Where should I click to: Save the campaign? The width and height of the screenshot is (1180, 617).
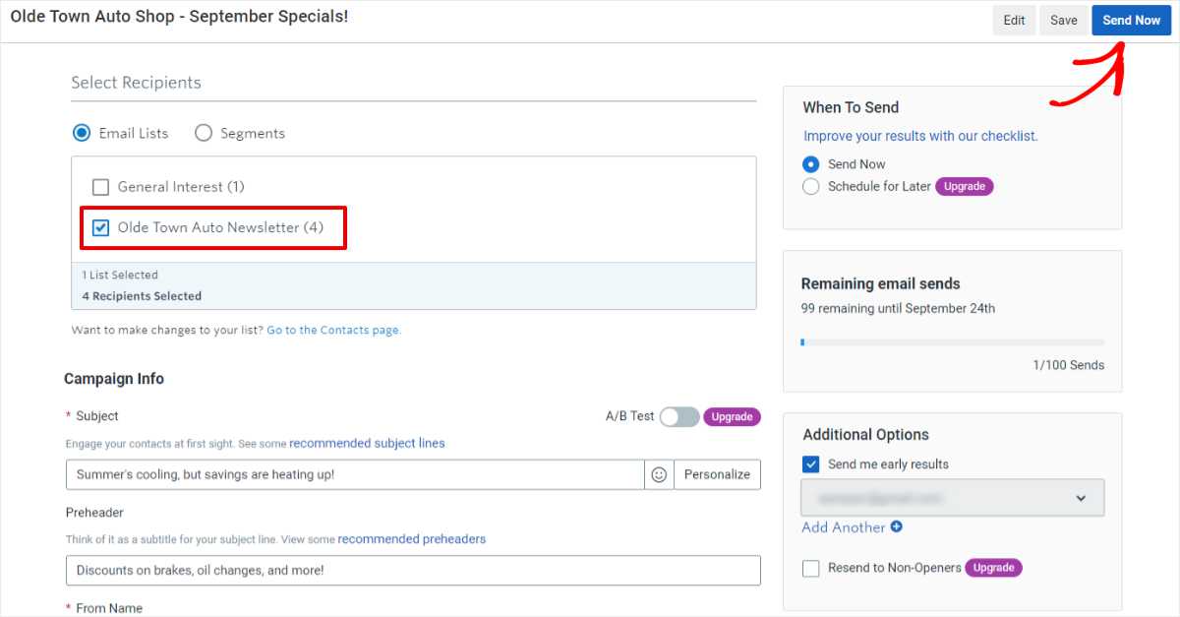tap(1064, 20)
